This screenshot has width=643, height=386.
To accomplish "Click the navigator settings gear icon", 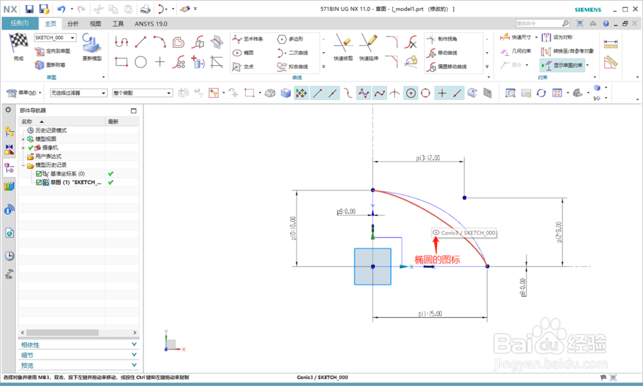I will click(x=8, y=110).
